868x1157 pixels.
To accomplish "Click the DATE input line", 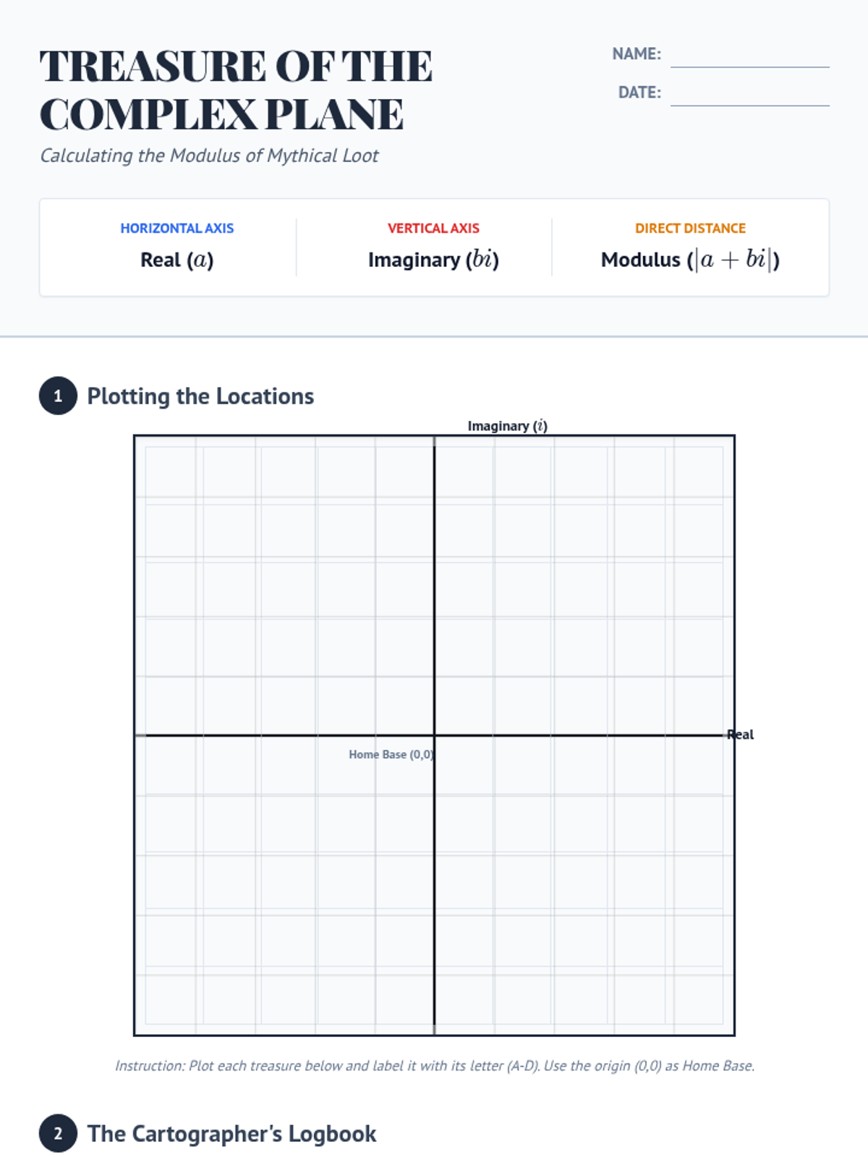I will [x=749, y=95].
